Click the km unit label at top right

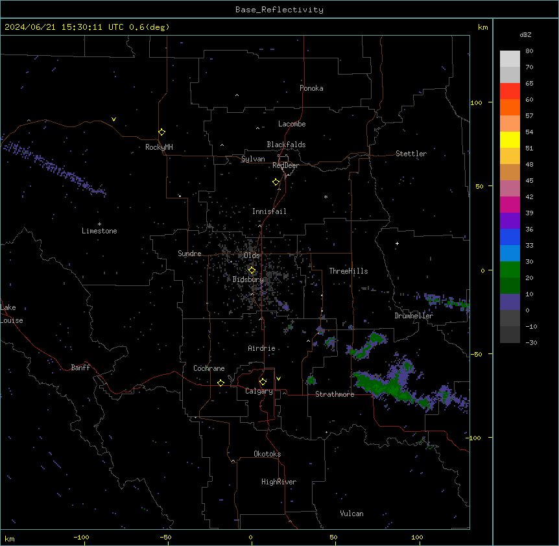click(483, 27)
